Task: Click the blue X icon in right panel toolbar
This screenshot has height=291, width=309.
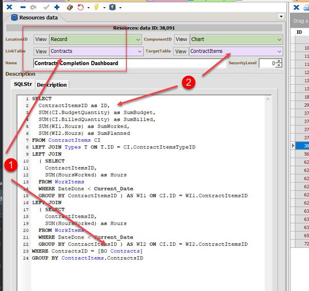Action: [x=297, y=7]
